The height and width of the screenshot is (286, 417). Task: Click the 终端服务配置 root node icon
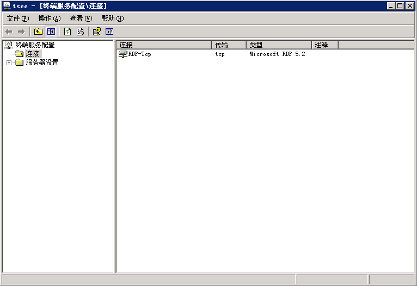pos(9,45)
